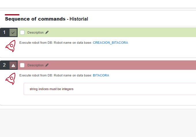196x137 pixels.
Task: Edit description with pencil icon on step 1
Action: [x=47, y=32]
